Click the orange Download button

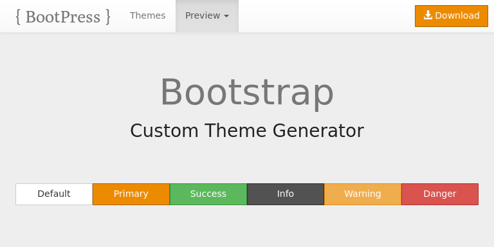point(452,15)
